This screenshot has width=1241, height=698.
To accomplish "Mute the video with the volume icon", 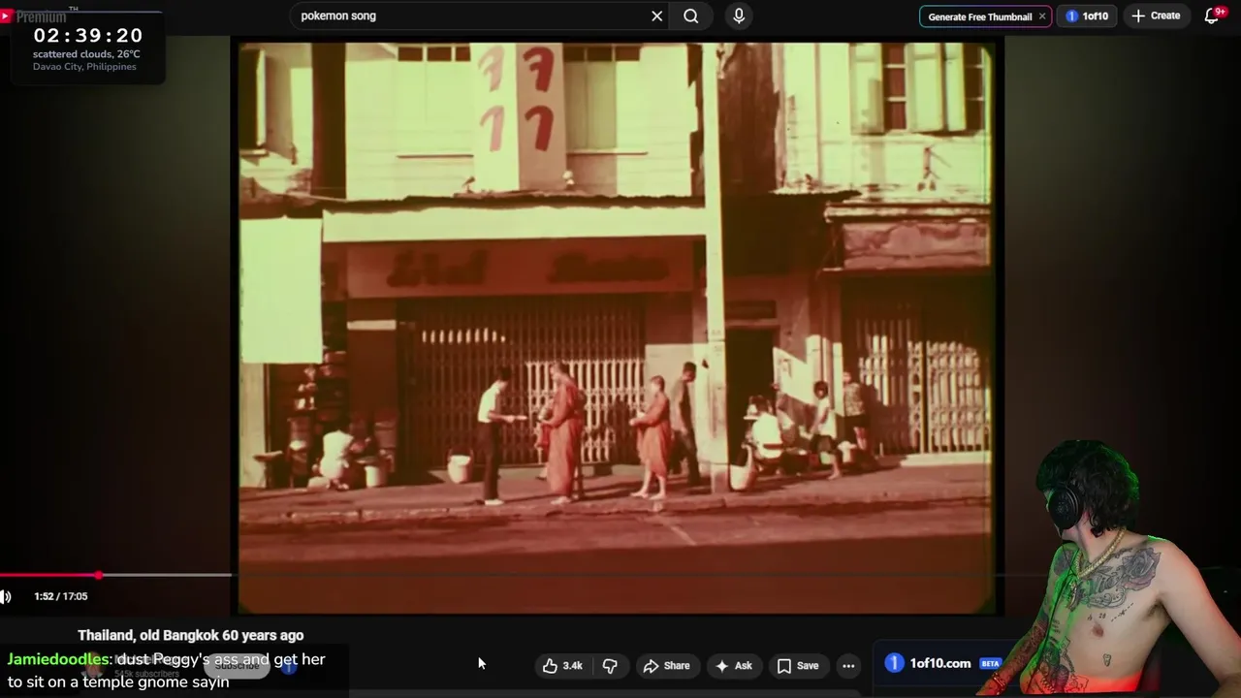I will click(x=5, y=596).
